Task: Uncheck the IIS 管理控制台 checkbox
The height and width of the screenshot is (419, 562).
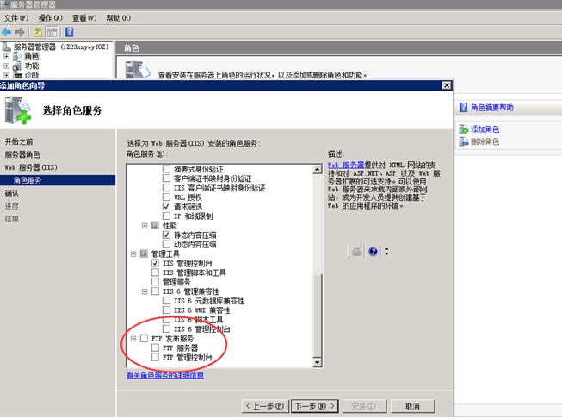Action: 156,263
